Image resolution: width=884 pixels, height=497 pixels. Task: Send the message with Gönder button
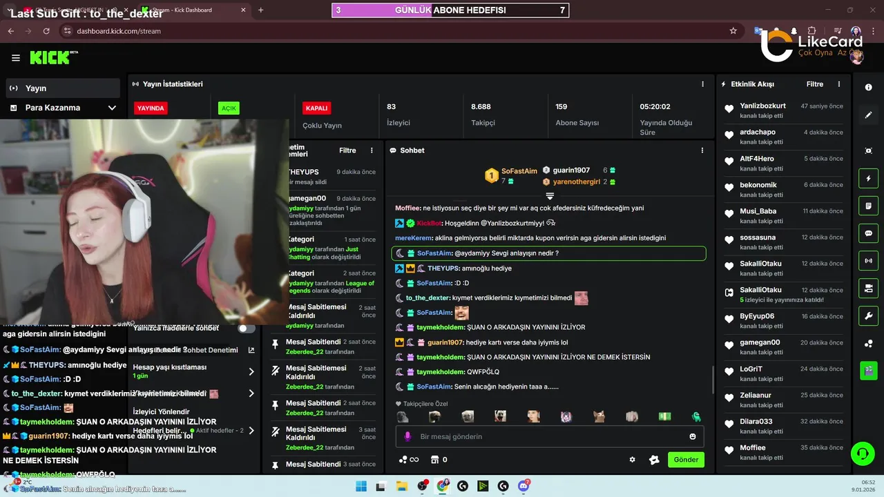(x=686, y=460)
